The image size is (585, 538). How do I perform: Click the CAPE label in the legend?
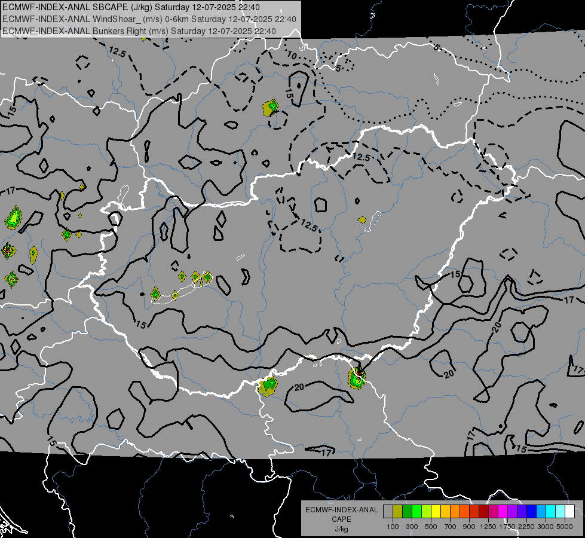(x=341, y=519)
